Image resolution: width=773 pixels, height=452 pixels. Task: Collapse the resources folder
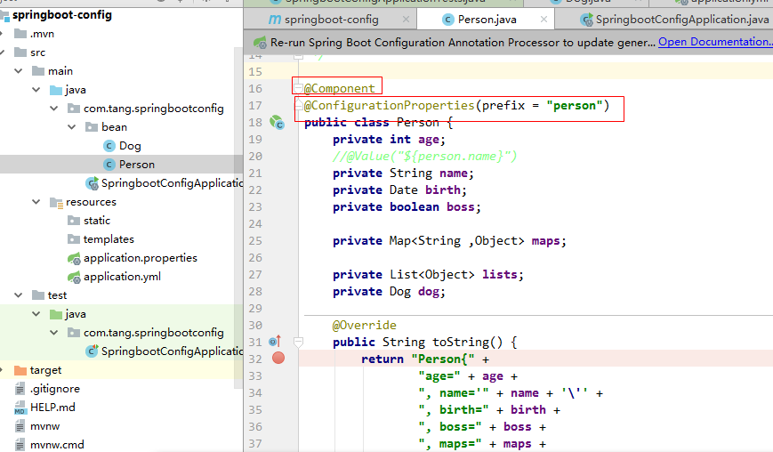[36, 202]
